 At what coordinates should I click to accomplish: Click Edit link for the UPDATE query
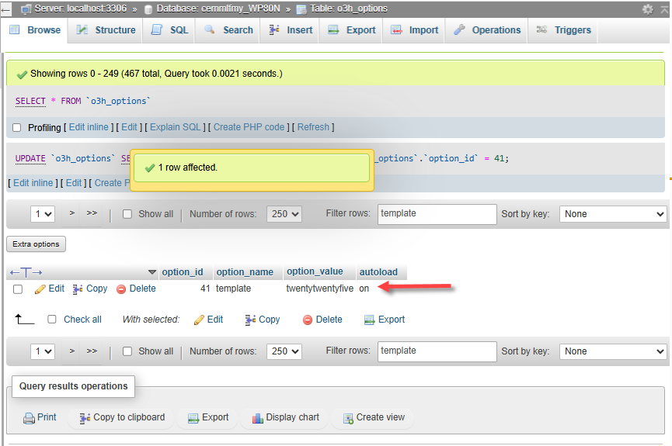tap(74, 183)
